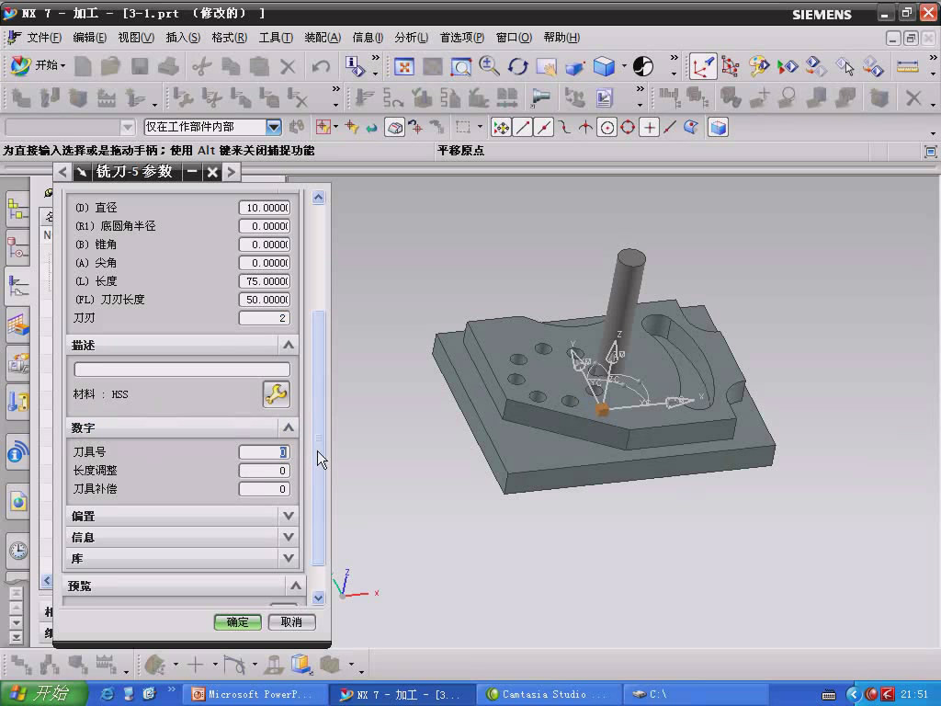Screen dimensions: 941x706
Task: Expand the 库 section
Action: (288, 558)
